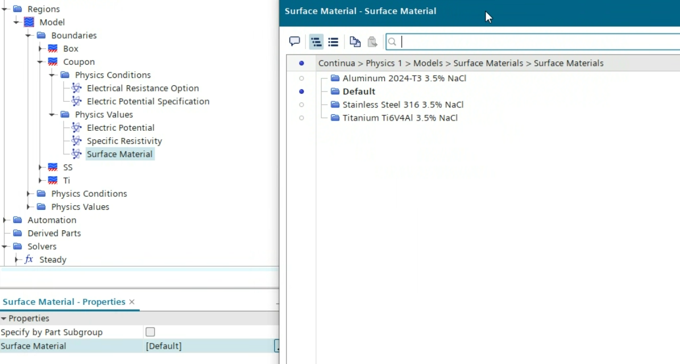Viewport: 680px width, 364px height.
Task: Click the copy icon in dialog toolbar
Action: [x=355, y=42]
